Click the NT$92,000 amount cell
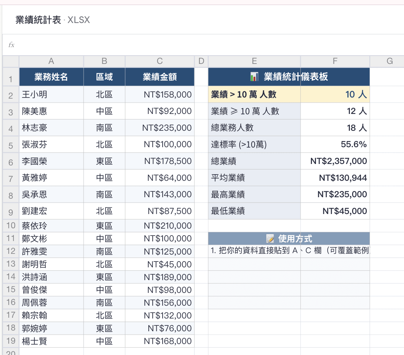 (x=160, y=111)
